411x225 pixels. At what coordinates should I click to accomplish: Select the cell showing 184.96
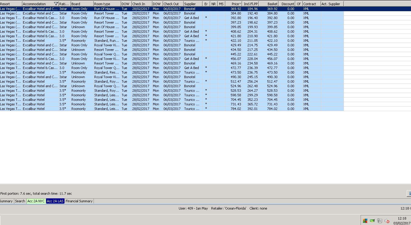(x=251, y=9)
